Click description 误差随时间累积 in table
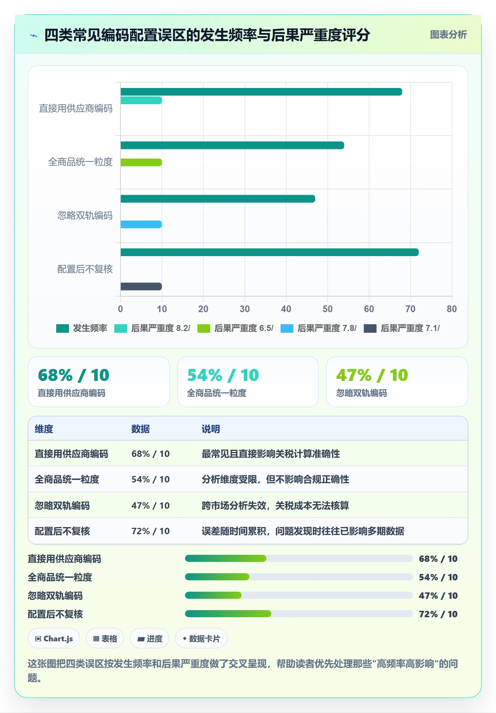Screen dimensions: 496x713 234,531
